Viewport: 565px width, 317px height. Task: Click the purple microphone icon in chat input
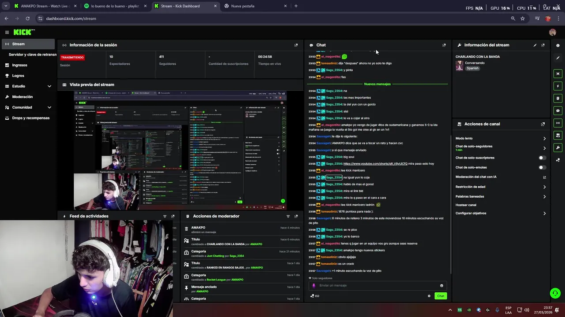pos(314,285)
